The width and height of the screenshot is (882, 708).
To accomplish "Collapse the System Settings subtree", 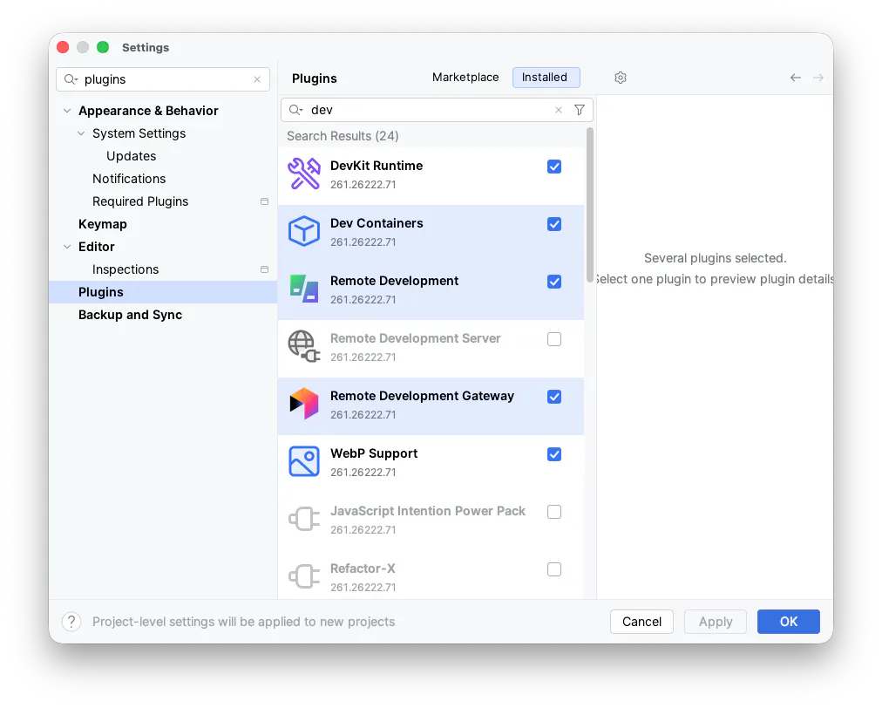I will 81,133.
